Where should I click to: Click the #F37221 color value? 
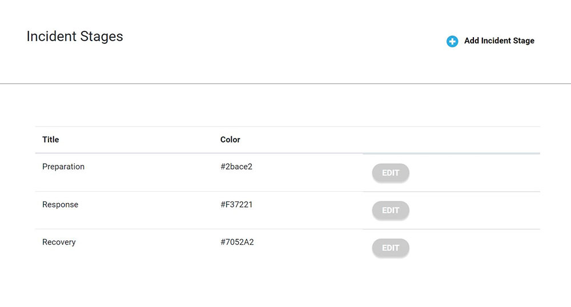pyautogui.click(x=236, y=204)
